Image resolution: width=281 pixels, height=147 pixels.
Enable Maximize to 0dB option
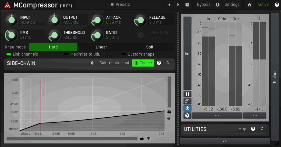82,54
